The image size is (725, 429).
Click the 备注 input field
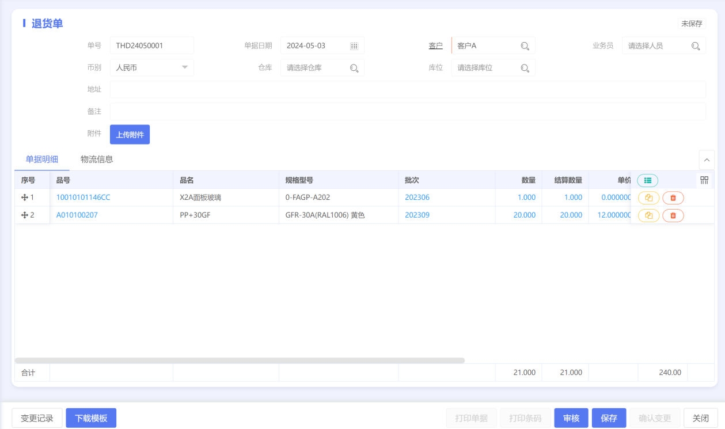pos(408,111)
